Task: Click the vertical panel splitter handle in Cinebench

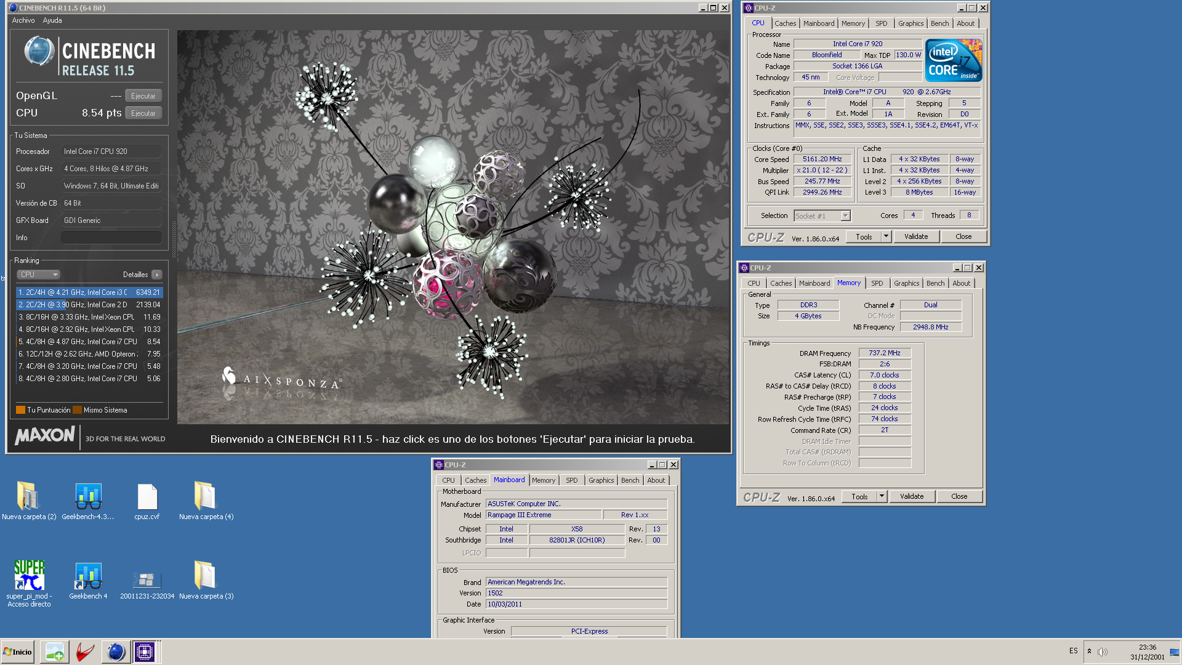Action: pos(174,239)
